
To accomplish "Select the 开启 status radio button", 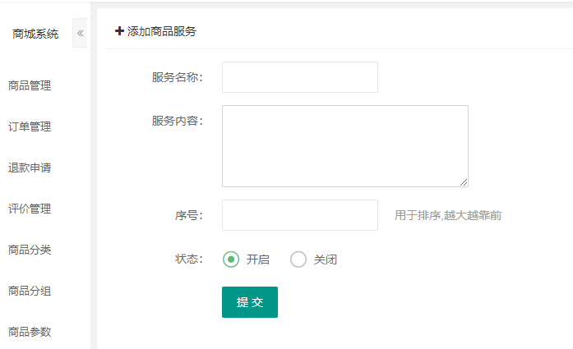I will [231, 259].
